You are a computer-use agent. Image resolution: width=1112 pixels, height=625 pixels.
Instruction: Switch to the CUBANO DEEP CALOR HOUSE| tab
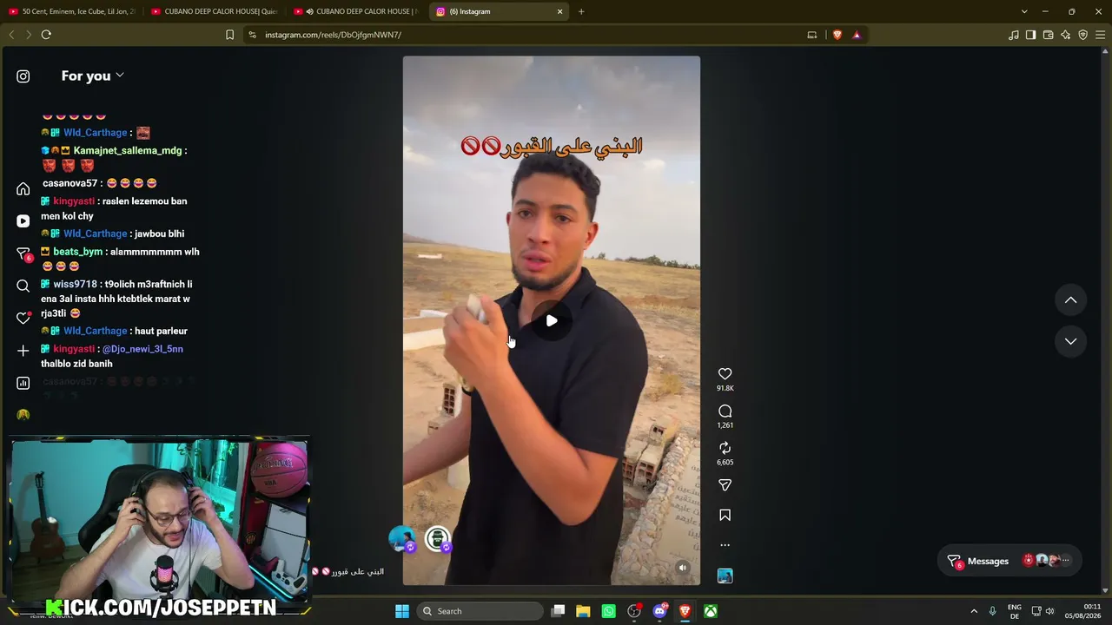[215, 11]
